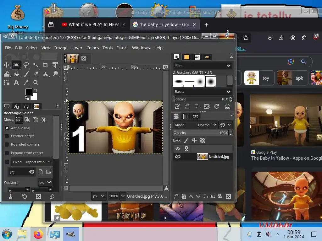Open the zoom 100% dropdown
The width and height of the screenshot is (322, 241).
click(123, 196)
